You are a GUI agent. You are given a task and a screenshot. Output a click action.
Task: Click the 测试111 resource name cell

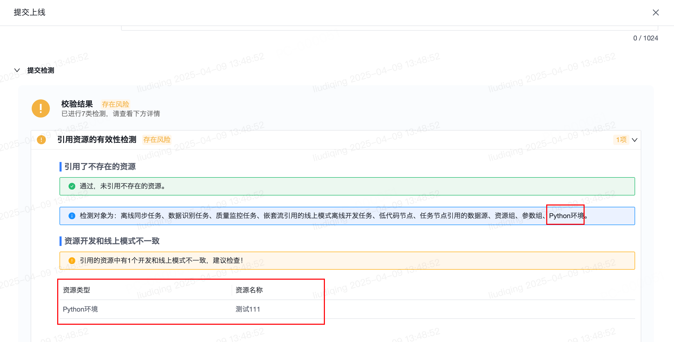(248, 309)
